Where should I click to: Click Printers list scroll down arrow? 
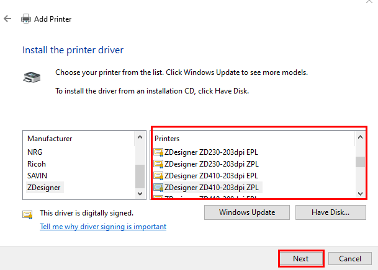pos(360,194)
